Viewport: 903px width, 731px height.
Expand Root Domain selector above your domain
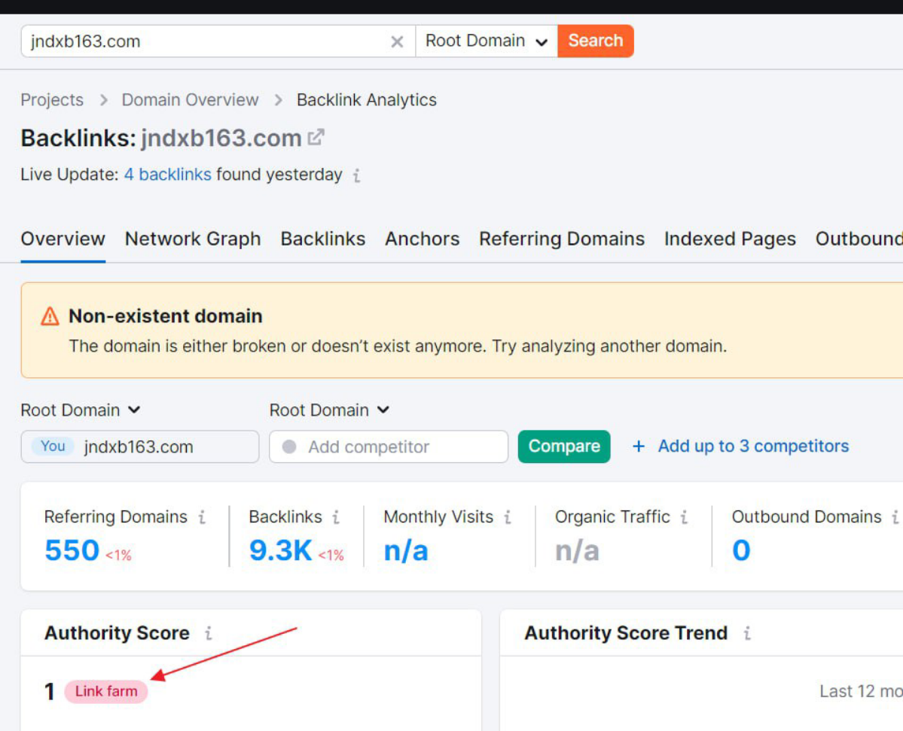[81, 410]
